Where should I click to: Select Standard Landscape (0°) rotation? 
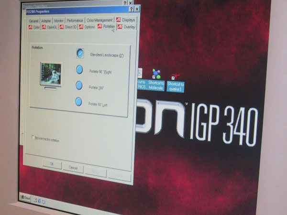coord(80,53)
